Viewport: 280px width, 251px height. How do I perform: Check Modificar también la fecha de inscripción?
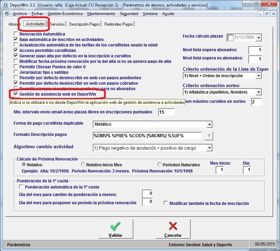coord(166,203)
